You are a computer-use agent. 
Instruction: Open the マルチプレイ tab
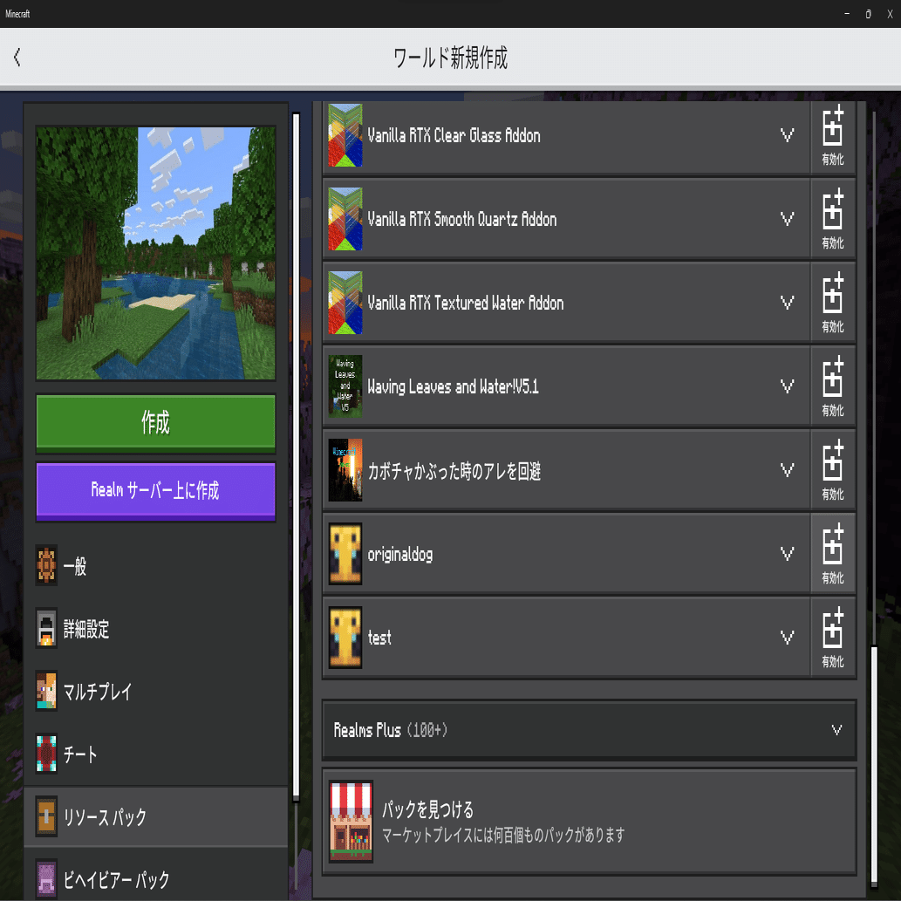156,692
